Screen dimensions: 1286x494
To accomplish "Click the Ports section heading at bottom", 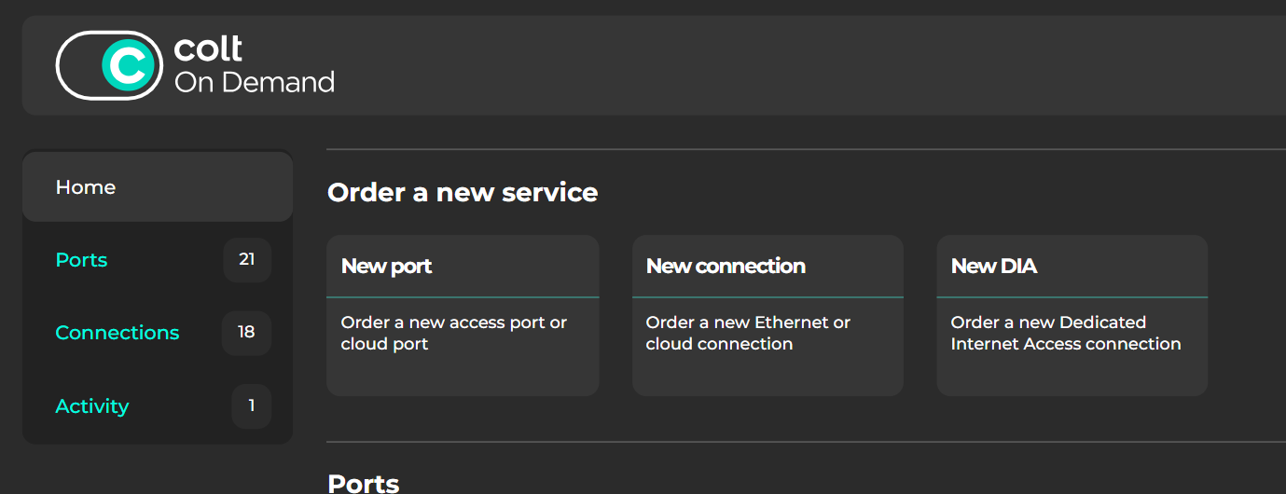I will [x=364, y=483].
